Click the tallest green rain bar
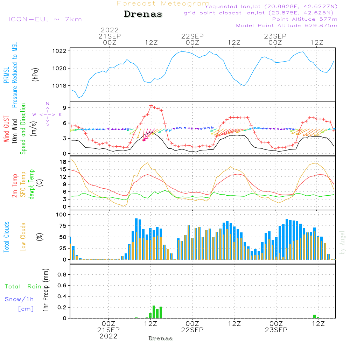350x350 pixels. [x=154, y=312]
